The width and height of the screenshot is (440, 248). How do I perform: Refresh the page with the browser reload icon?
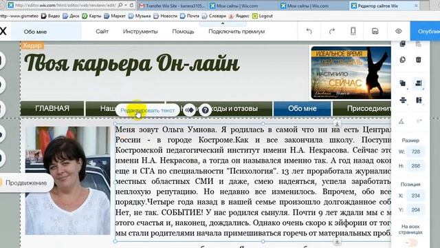pos(131,5)
